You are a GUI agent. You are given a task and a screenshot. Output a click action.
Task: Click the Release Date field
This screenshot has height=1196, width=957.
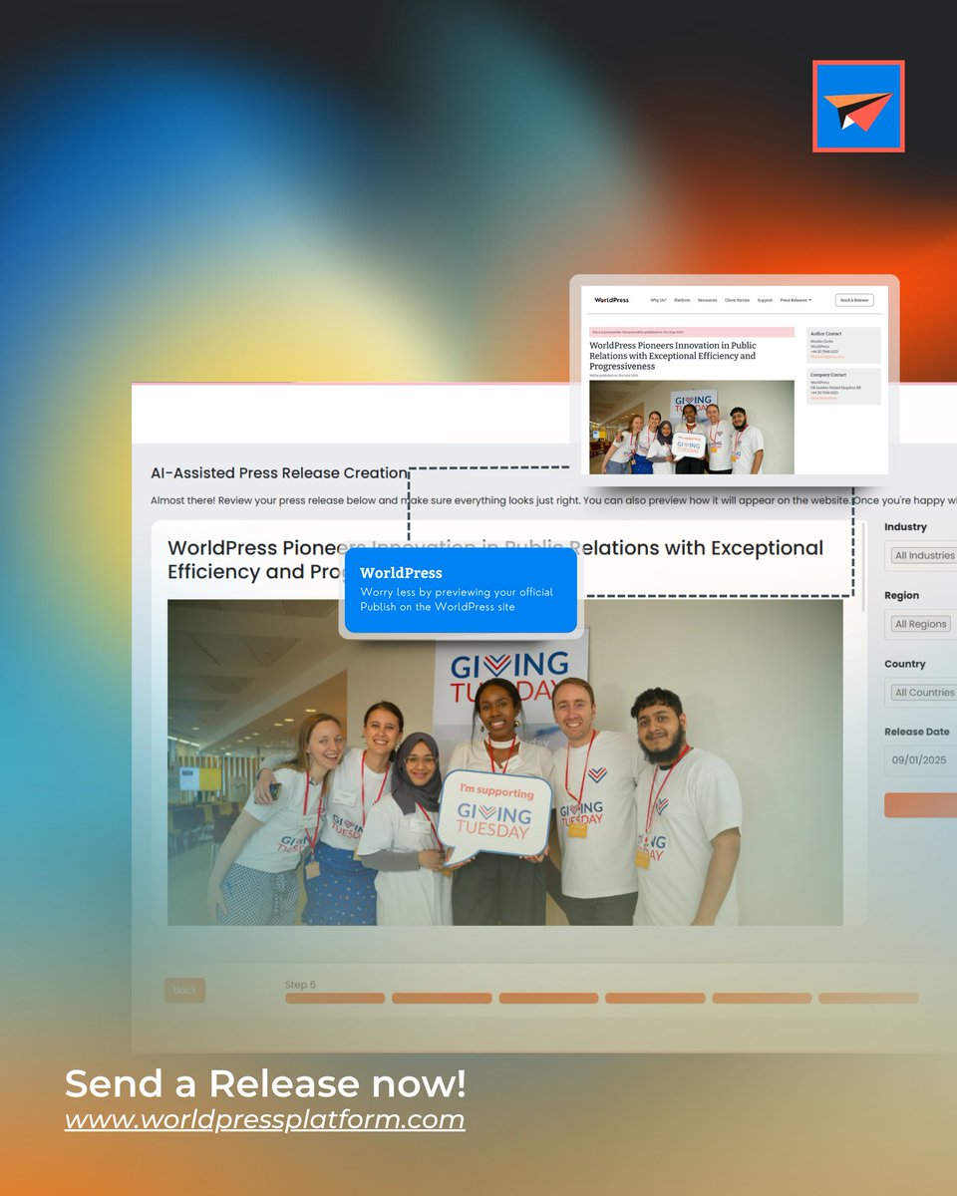pos(922,760)
